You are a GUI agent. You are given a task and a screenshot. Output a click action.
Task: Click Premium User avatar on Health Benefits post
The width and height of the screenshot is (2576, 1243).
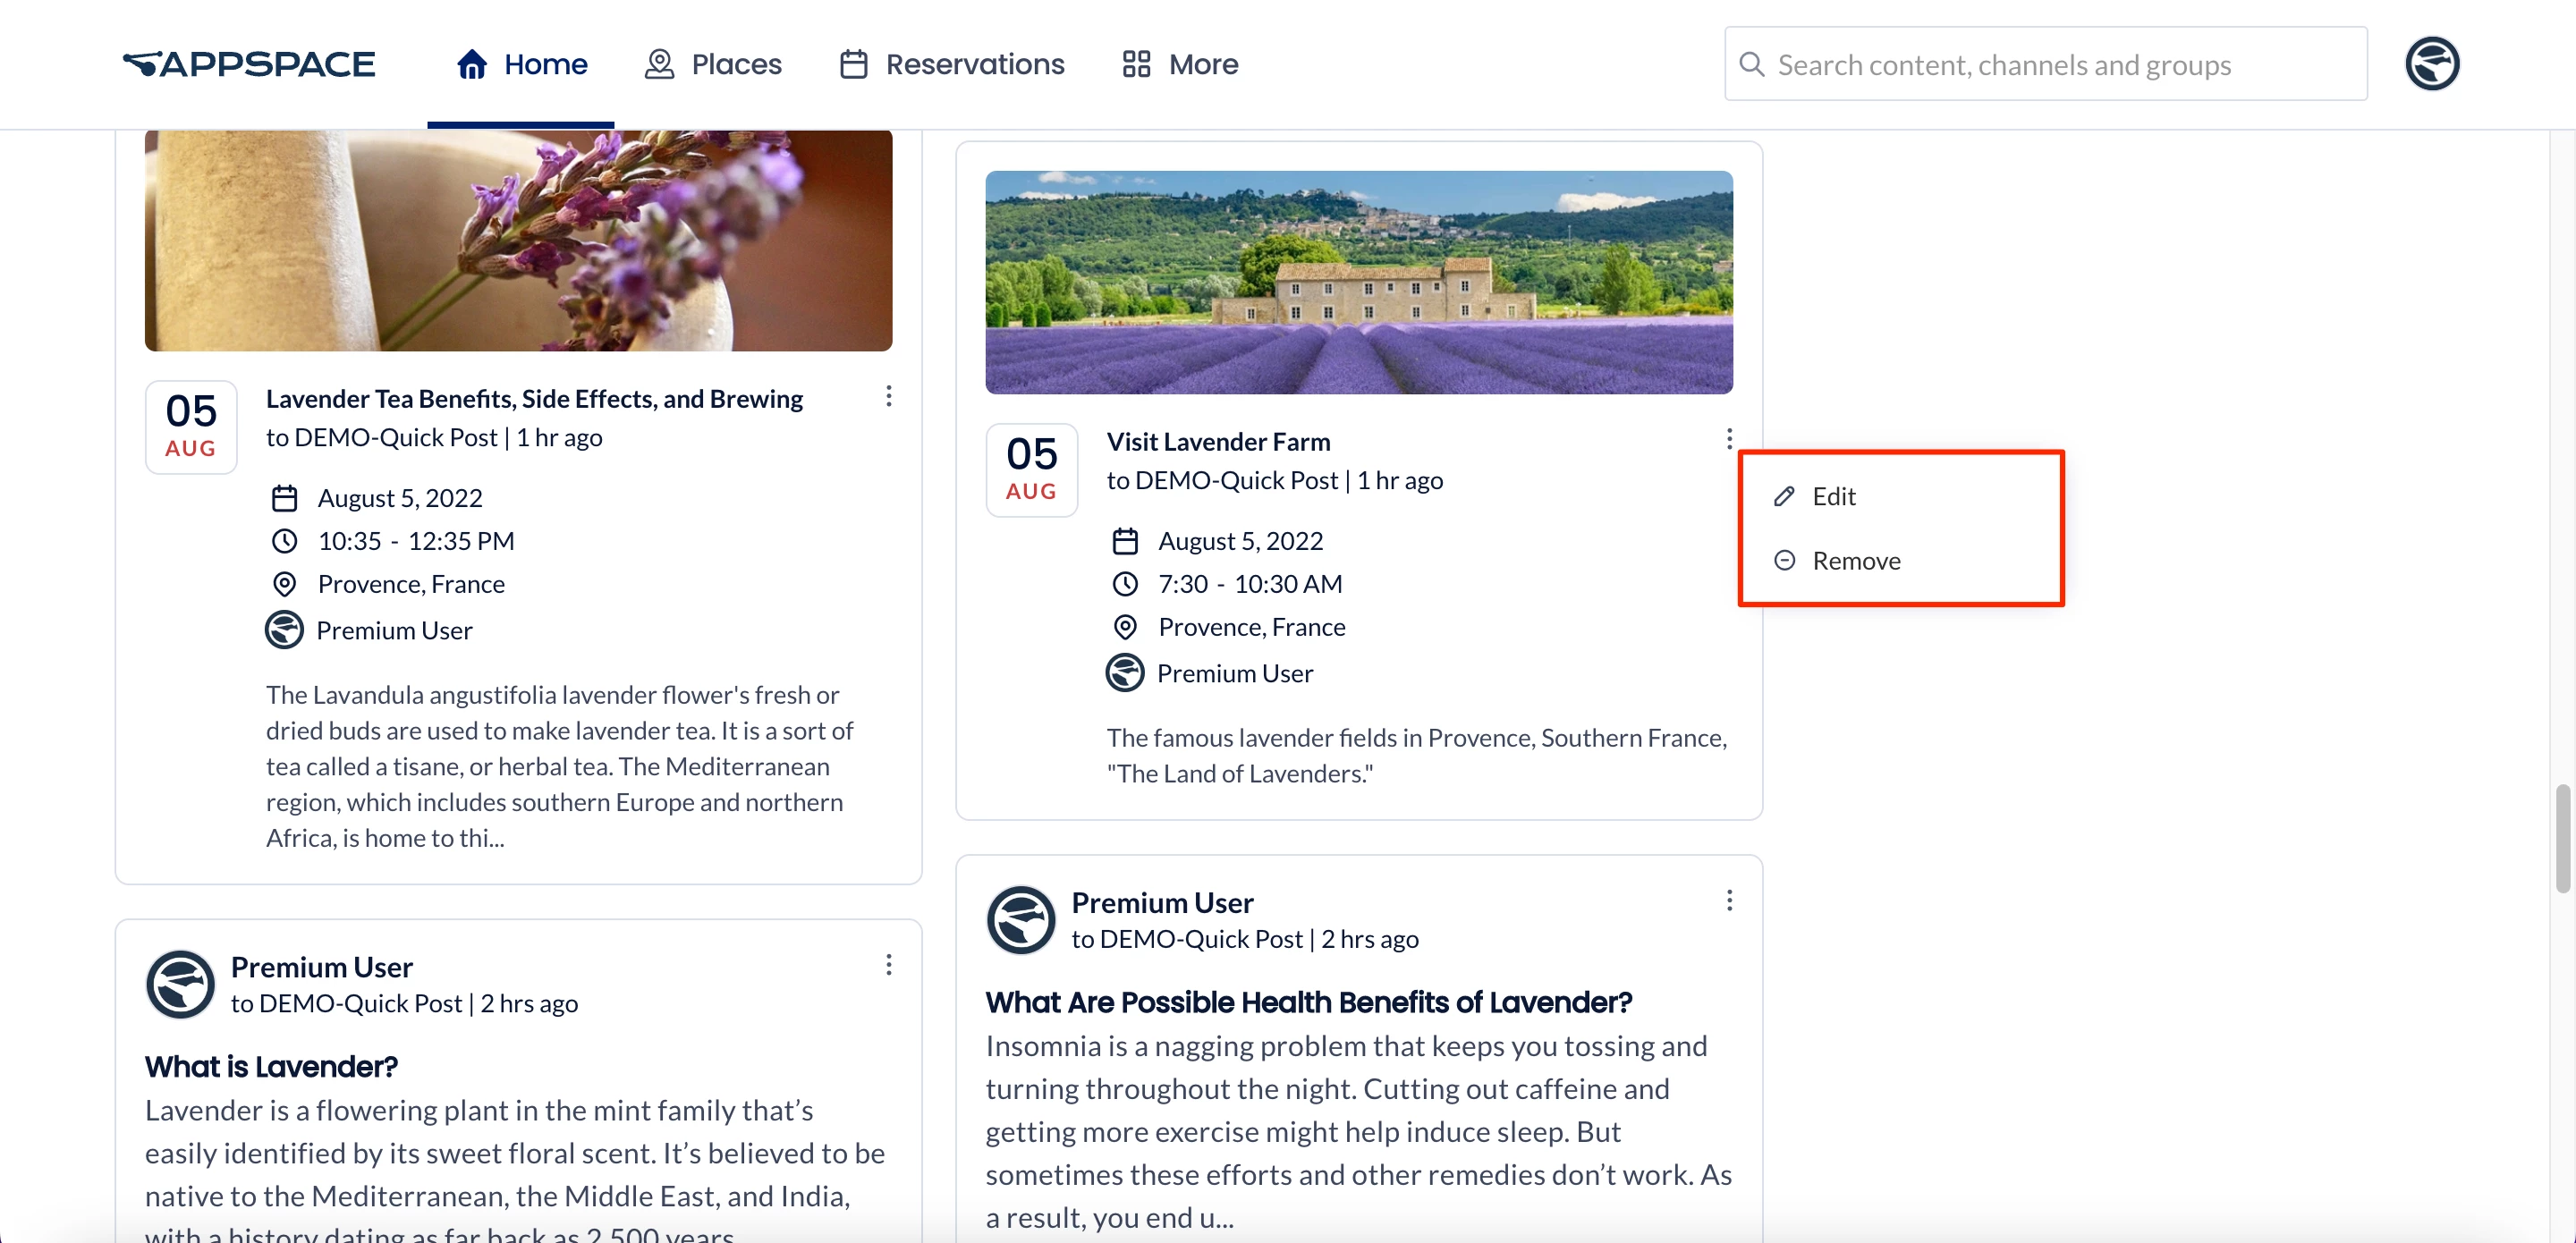[1020, 919]
